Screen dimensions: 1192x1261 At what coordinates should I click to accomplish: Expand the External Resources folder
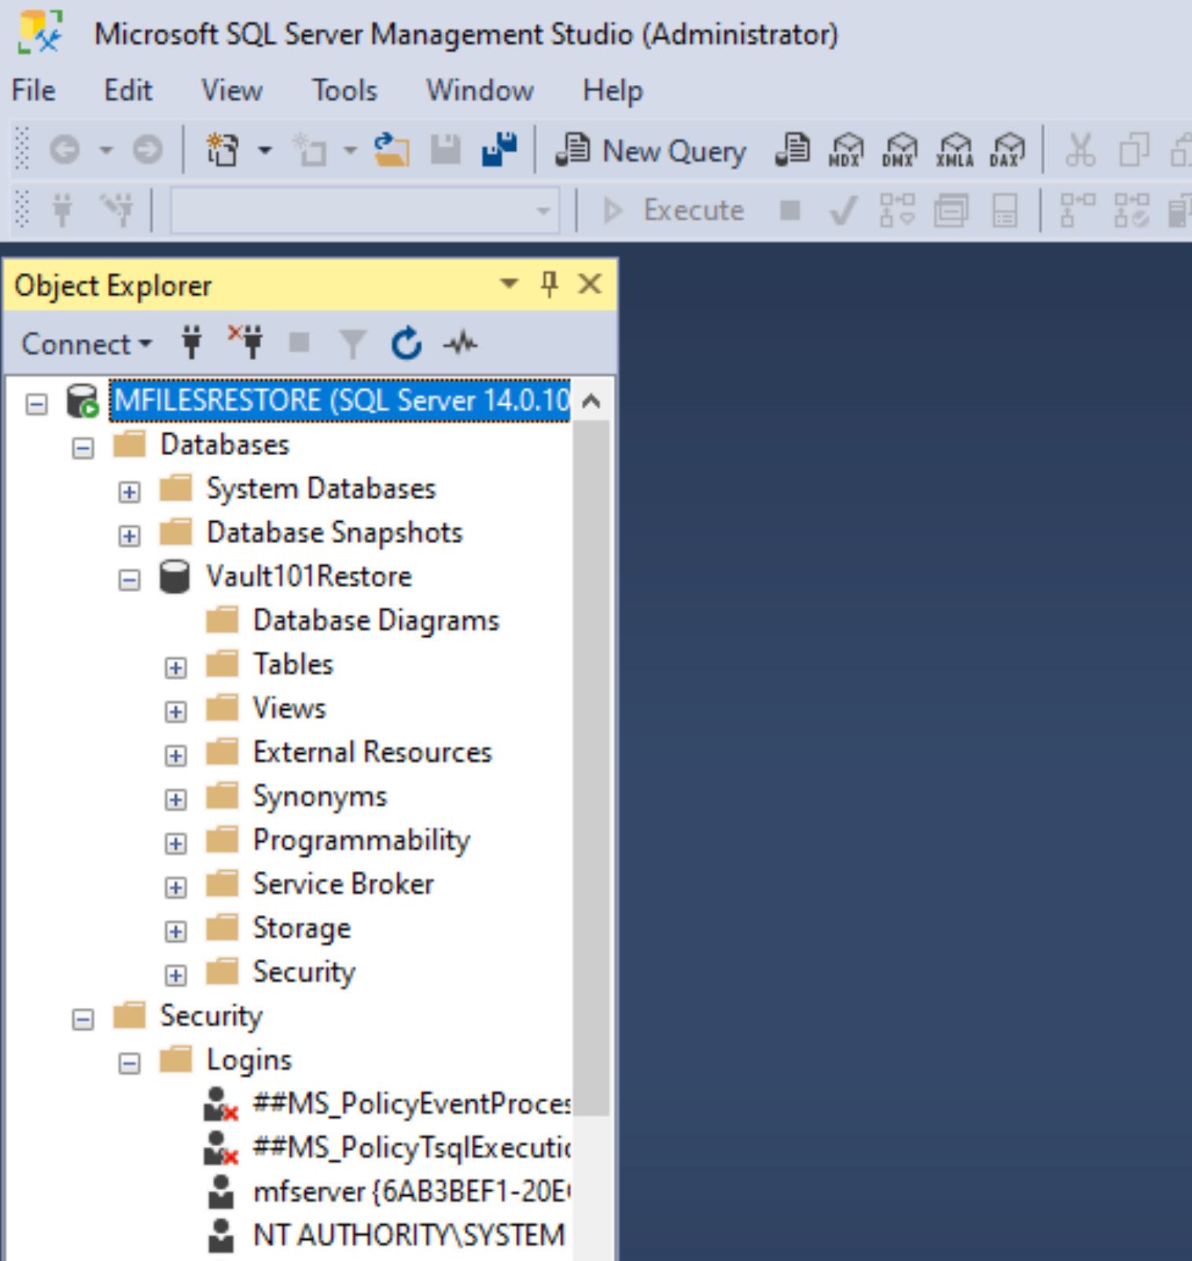pos(176,756)
